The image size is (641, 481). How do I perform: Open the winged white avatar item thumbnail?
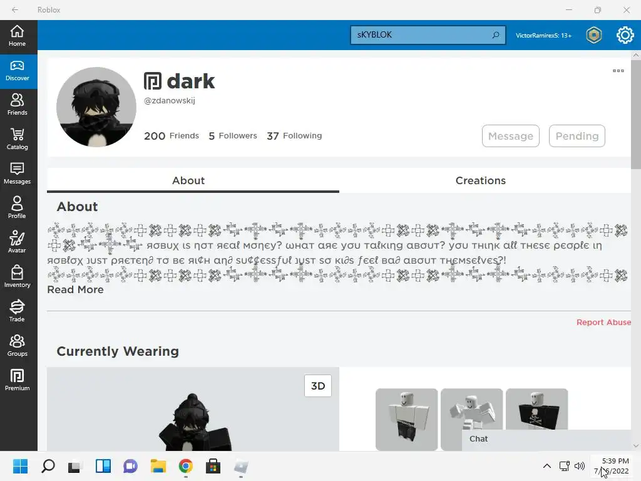[x=472, y=409]
